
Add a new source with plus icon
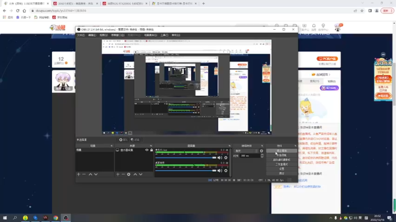coord(118,174)
